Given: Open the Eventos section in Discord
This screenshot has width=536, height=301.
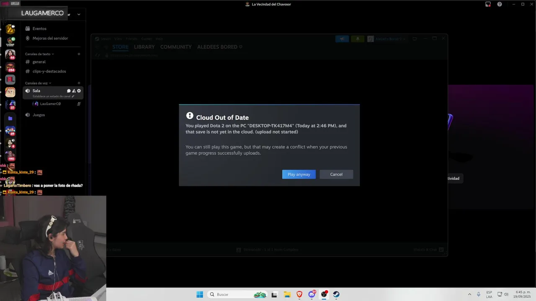Looking at the screenshot, I should coord(39,28).
